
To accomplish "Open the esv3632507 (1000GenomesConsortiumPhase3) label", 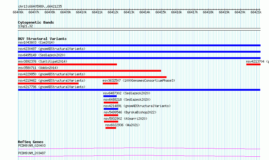I will 139,80.
